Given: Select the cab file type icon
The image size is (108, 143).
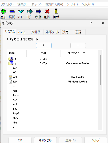Looking at the screenshot, I should [11, 77].
